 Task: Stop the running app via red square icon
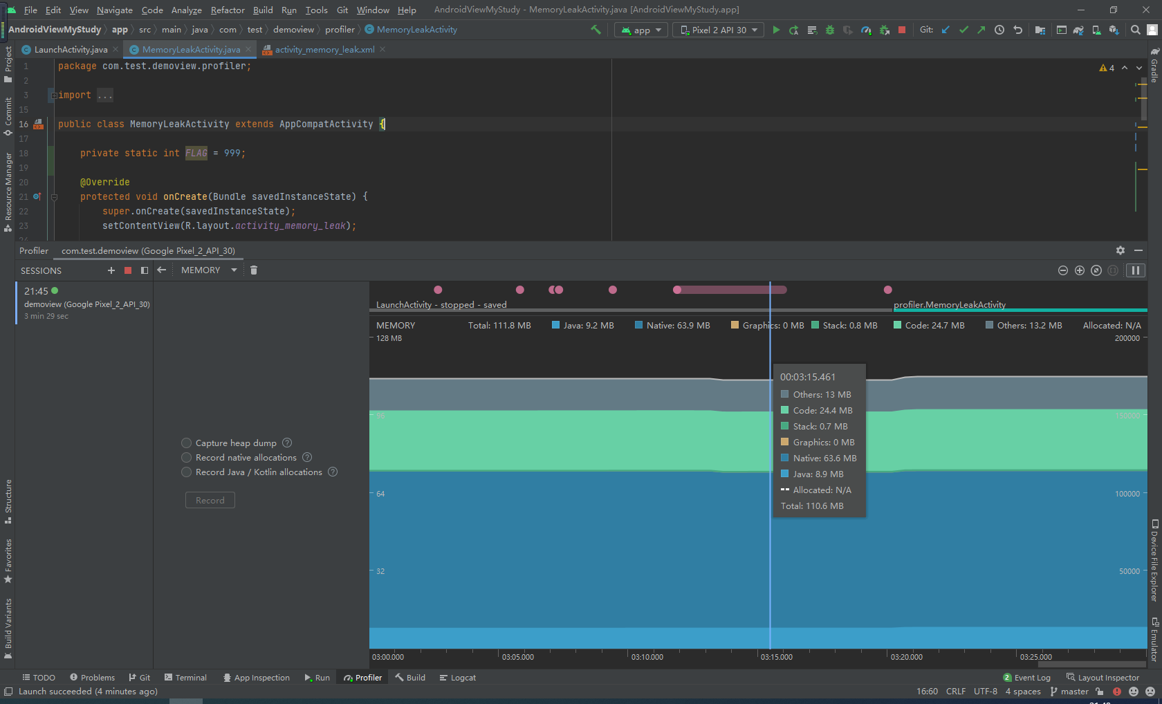coord(902,30)
